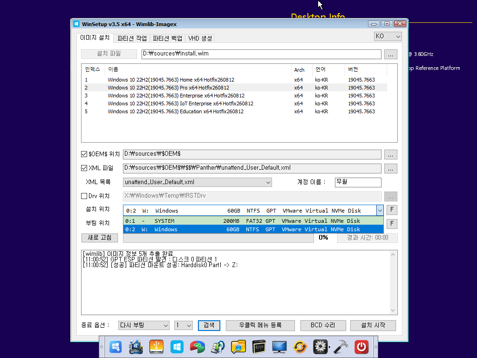Viewport: 477px width, 358px height.
Task: Click the unattend XML file path field
Action: (252, 168)
